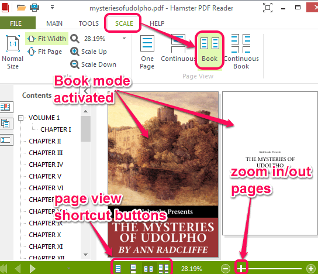Click the contents scrollbar thumb
This screenshot has height=274, width=318.
[85, 129]
